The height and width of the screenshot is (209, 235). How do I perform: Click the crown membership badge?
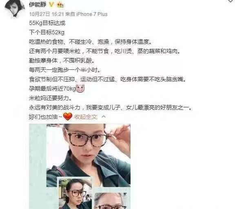(60, 5)
